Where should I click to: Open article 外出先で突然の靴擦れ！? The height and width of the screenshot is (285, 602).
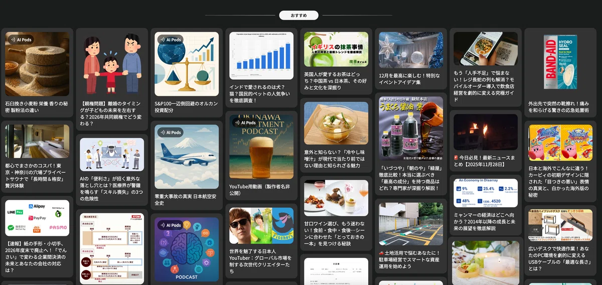pos(560,106)
